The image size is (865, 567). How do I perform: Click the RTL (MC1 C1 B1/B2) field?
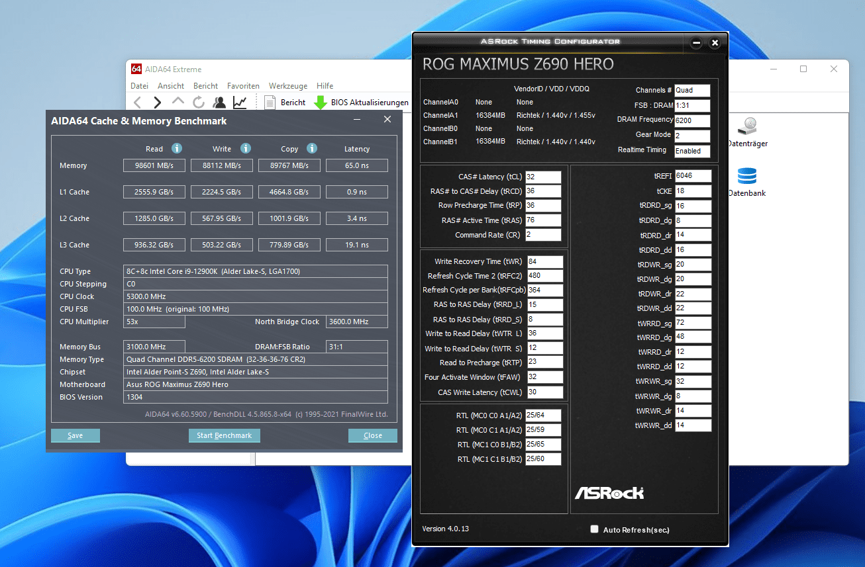tap(543, 459)
